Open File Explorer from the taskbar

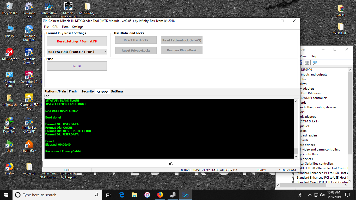[134, 195]
